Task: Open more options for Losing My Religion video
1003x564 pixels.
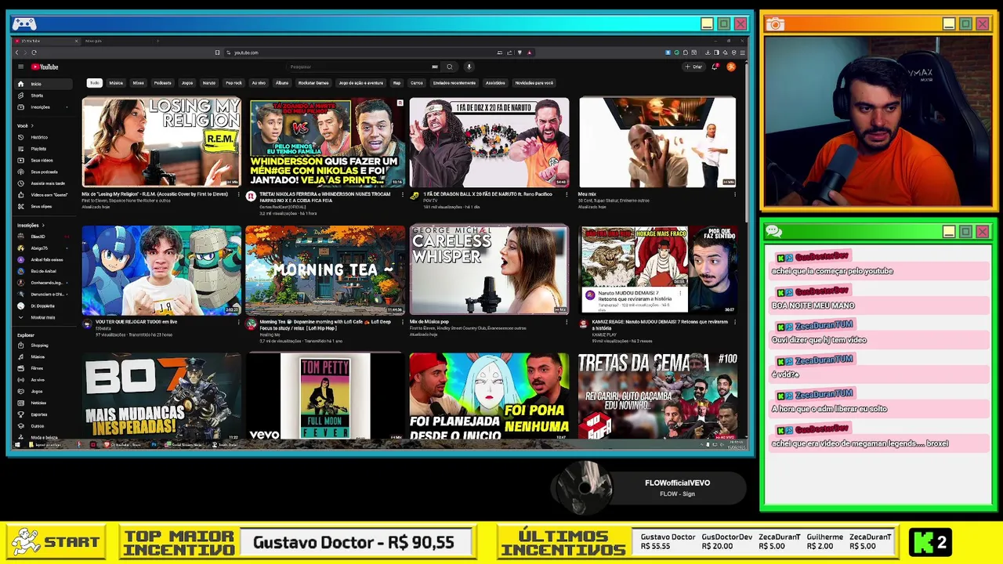Action: pos(239,194)
